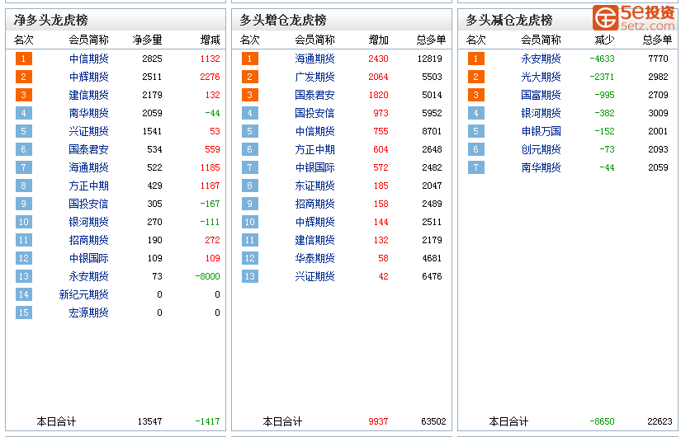Screen dimensions: 681x437
Task: Click rank 13 badge beside 兴证期货 in 多头增仓龙虎榜
Action: [250, 276]
